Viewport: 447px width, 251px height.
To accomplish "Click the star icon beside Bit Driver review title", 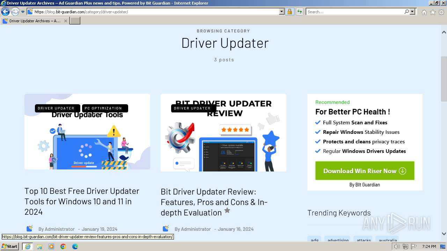I will click(x=227, y=211).
